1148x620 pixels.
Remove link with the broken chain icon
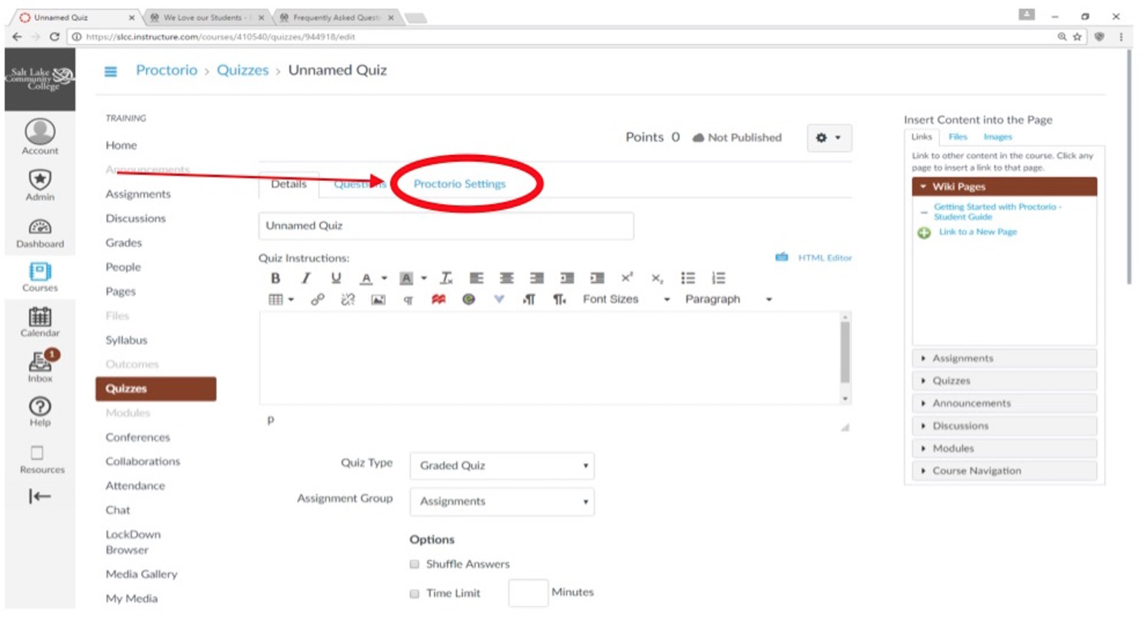coord(348,300)
